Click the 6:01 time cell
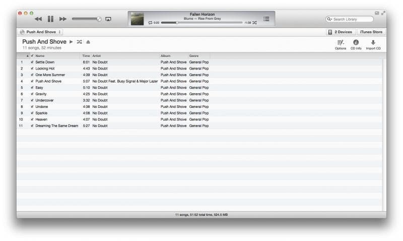403x241 pixels. 86,62
